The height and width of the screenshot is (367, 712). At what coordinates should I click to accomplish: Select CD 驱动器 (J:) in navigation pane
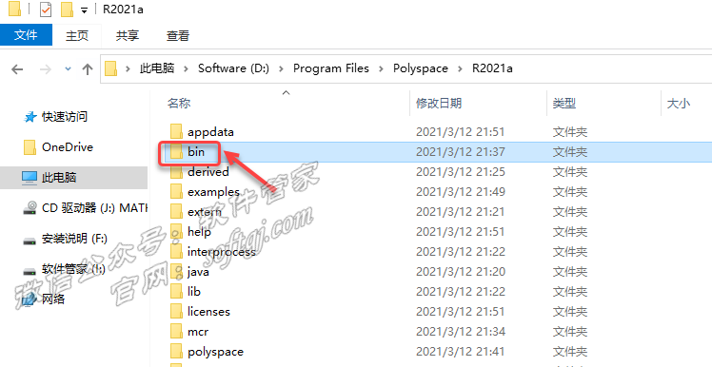click(x=94, y=208)
